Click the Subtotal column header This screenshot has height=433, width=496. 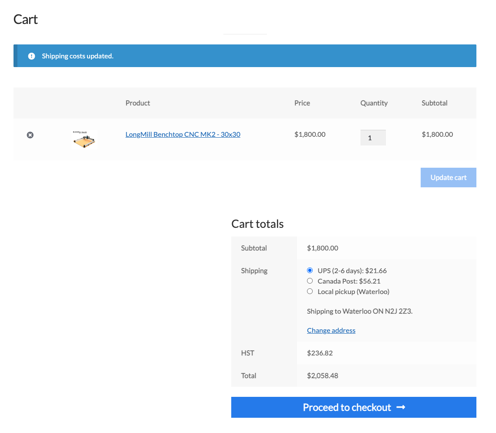pos(434,103)
